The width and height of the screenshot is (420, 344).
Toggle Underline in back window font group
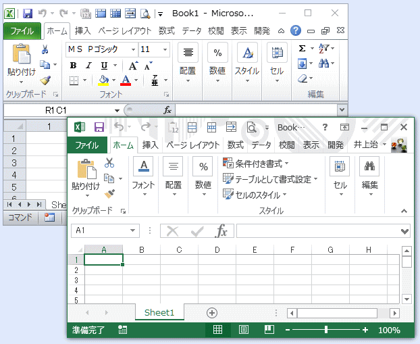point(104,66)
